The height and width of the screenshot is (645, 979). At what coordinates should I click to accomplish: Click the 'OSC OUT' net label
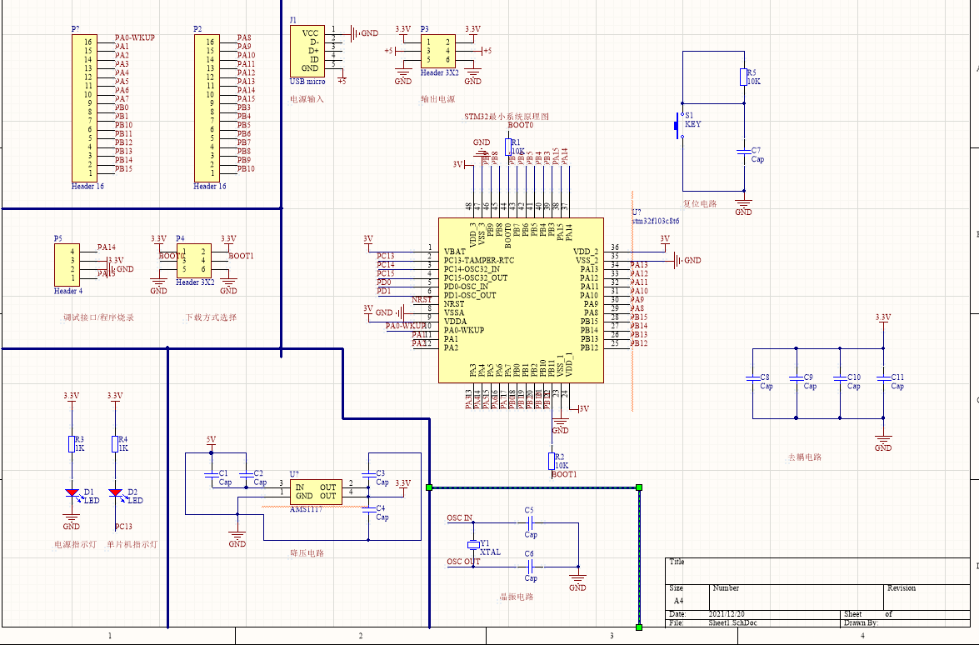click(x=463, y=562)
